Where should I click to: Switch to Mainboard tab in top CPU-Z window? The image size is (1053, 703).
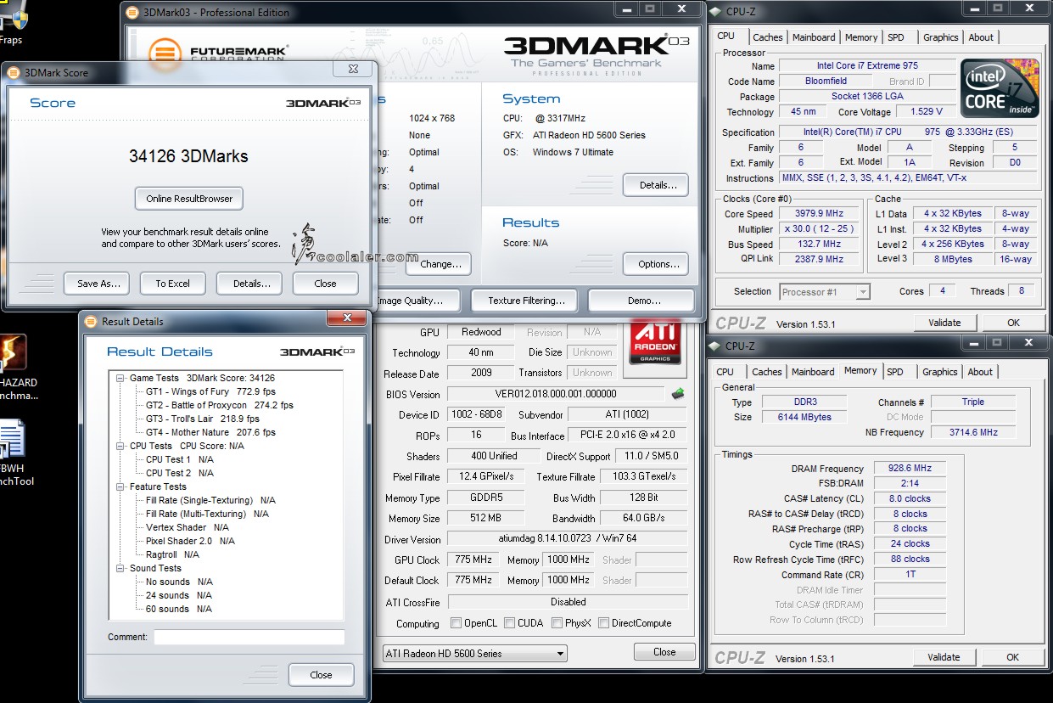click(x=814, y=37)
